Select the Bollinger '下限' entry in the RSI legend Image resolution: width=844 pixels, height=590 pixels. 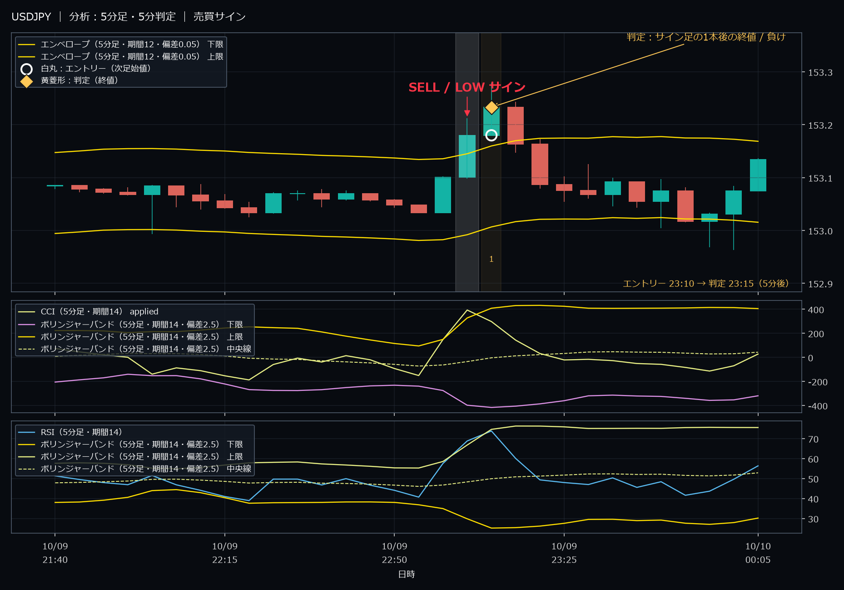(x=131, y=445)
